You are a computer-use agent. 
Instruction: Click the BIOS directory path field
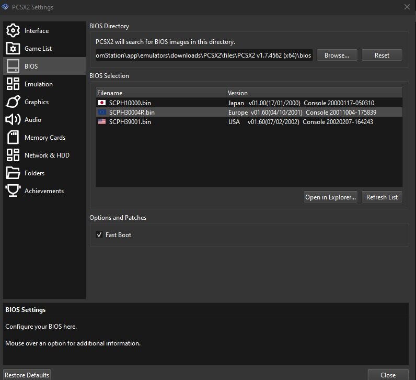click(204, 55)
